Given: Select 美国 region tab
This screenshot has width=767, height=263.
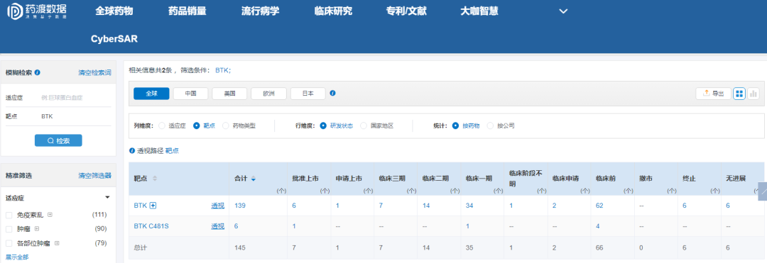Looking at the screenshot, I should tap(230, 93).
